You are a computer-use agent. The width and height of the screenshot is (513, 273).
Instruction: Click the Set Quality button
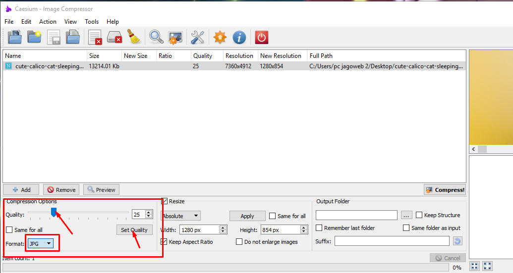134,230
